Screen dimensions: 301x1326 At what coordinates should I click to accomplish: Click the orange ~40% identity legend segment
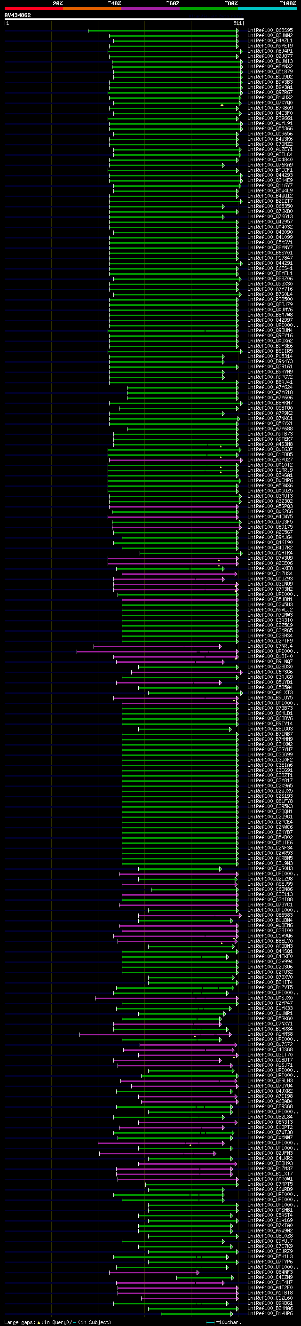[92, 8]
